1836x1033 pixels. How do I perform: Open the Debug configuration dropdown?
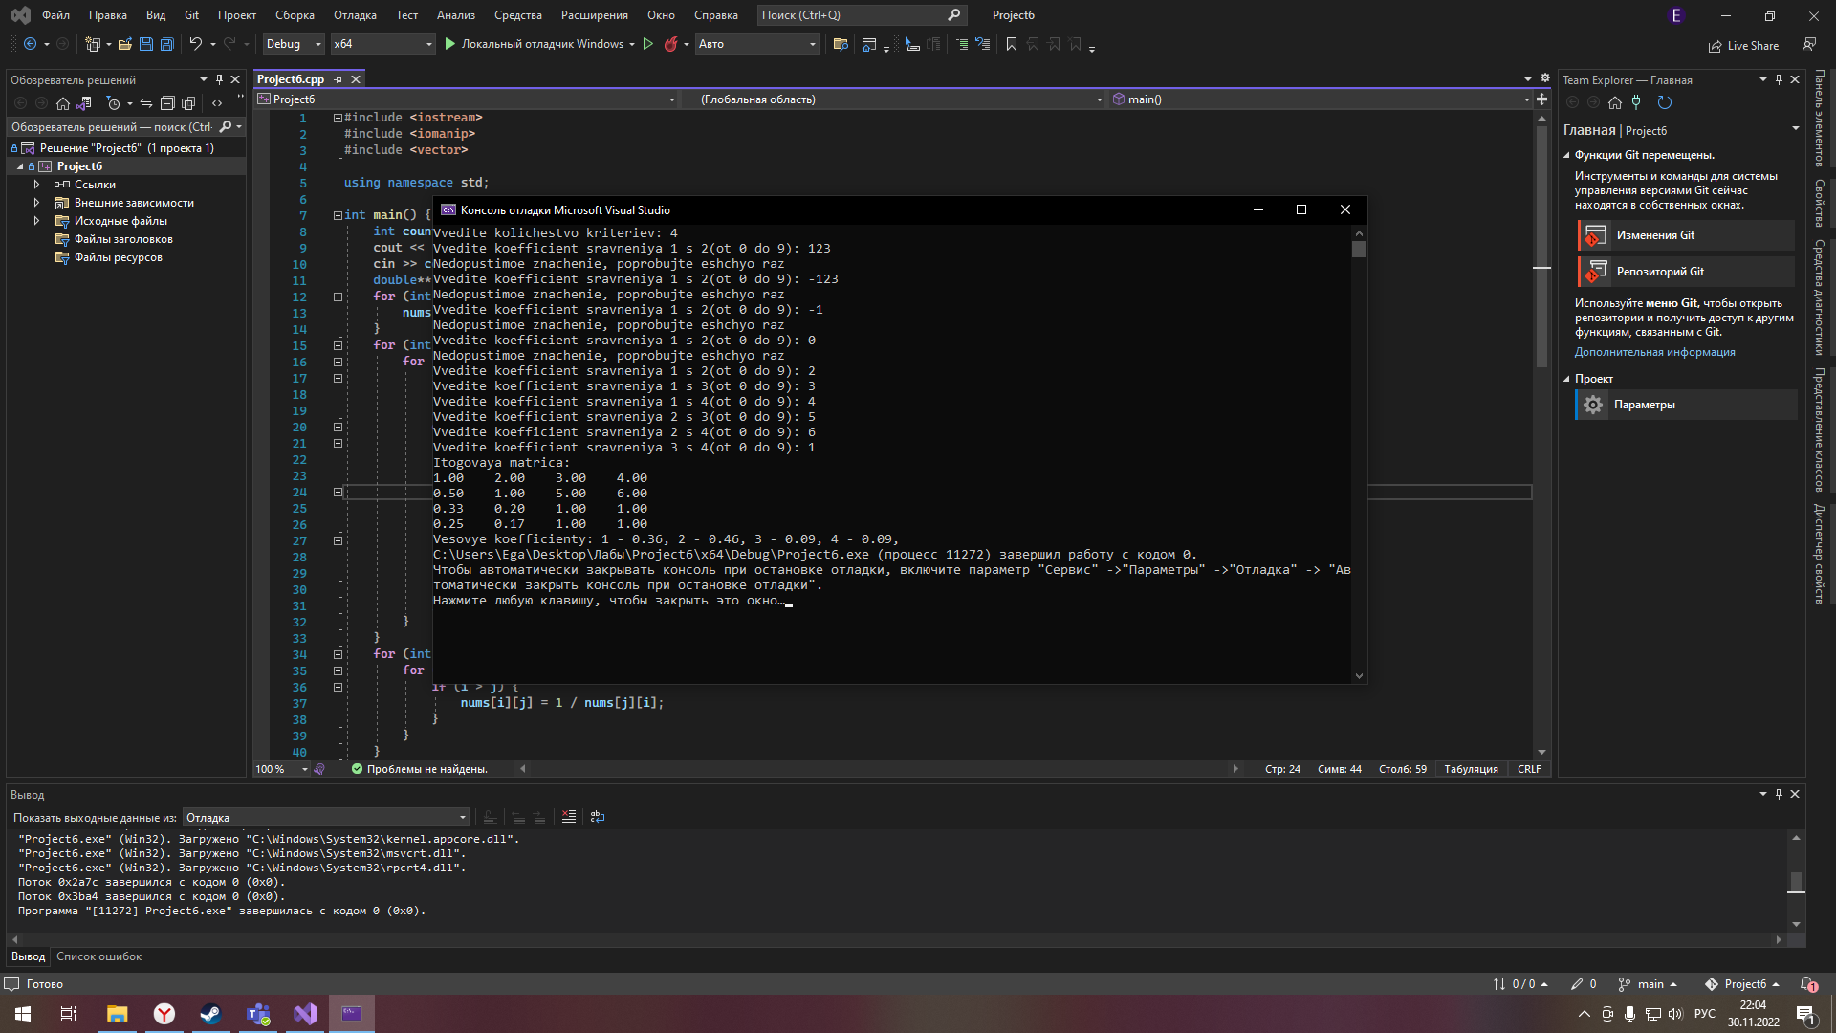294,44
